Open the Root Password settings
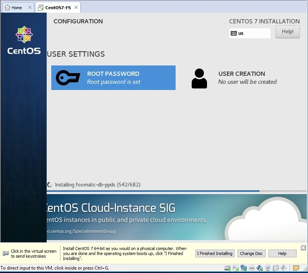Image resolution: width=308 pixels, height=273 pixels. 113,78
